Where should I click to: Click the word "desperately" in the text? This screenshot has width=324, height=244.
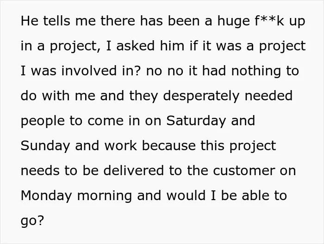201,96
